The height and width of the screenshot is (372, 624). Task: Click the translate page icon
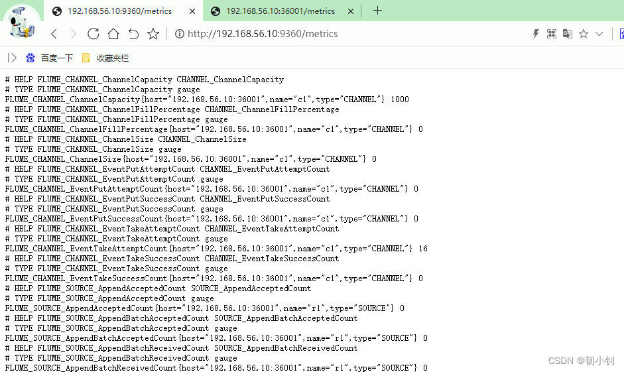568,34
